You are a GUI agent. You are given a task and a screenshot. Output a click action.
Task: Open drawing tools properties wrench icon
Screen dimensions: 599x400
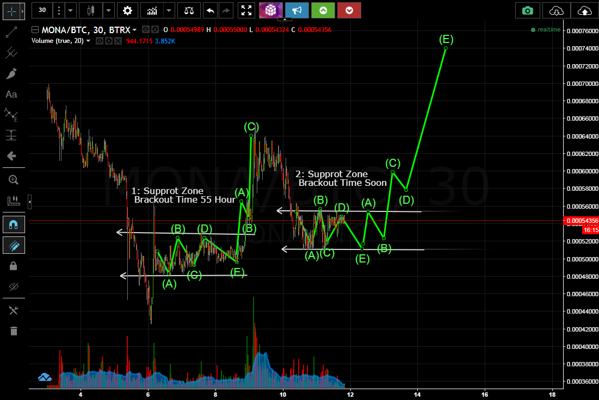(x=14, y=311)
